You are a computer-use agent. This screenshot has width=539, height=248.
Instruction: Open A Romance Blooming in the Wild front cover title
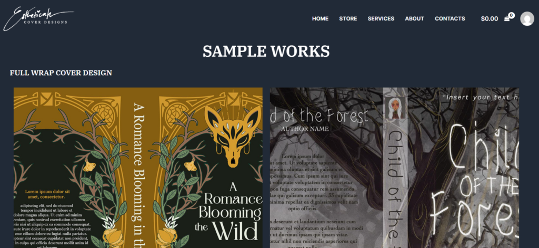(x=228, y=211)
